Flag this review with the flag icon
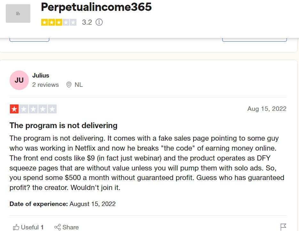 (283, 227)
